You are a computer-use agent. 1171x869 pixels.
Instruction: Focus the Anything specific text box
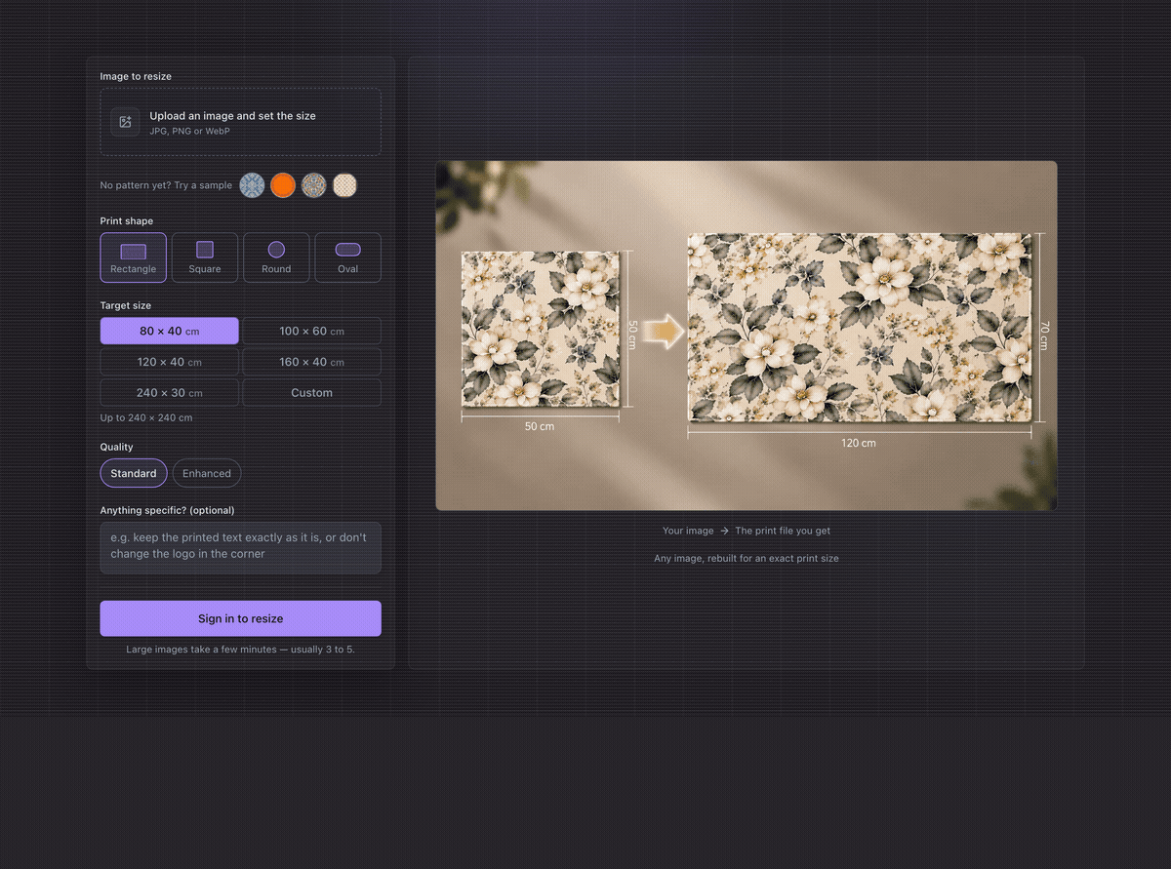[241, 548]
